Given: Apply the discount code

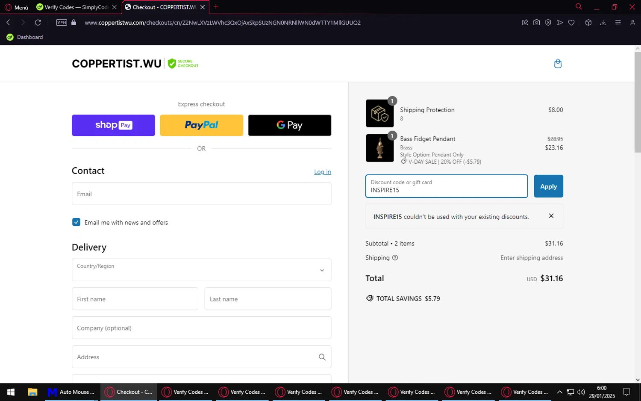Looking at the screenshot, I should point(548,186).
